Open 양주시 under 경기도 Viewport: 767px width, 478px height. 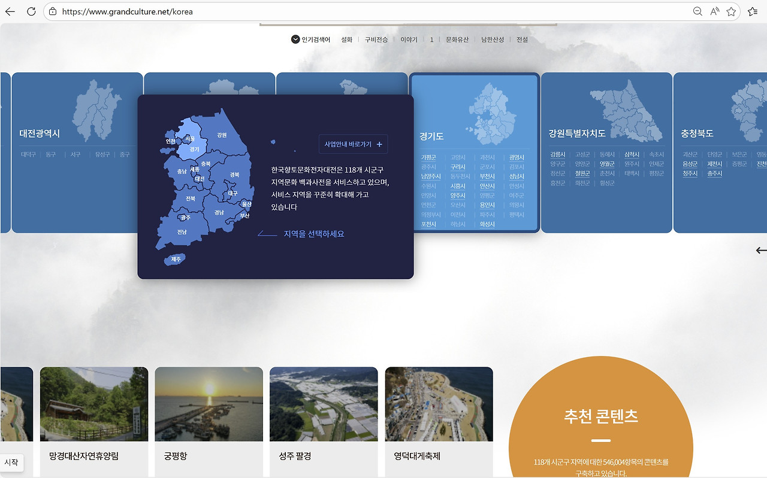coord(458,196)
